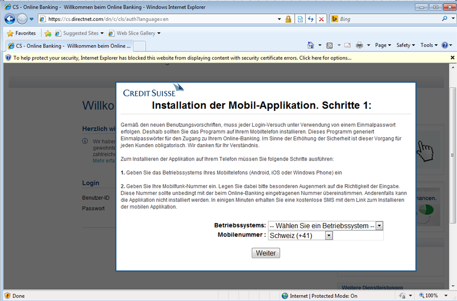
Task: Click the Refresh page icon
Action: point(311,19)
